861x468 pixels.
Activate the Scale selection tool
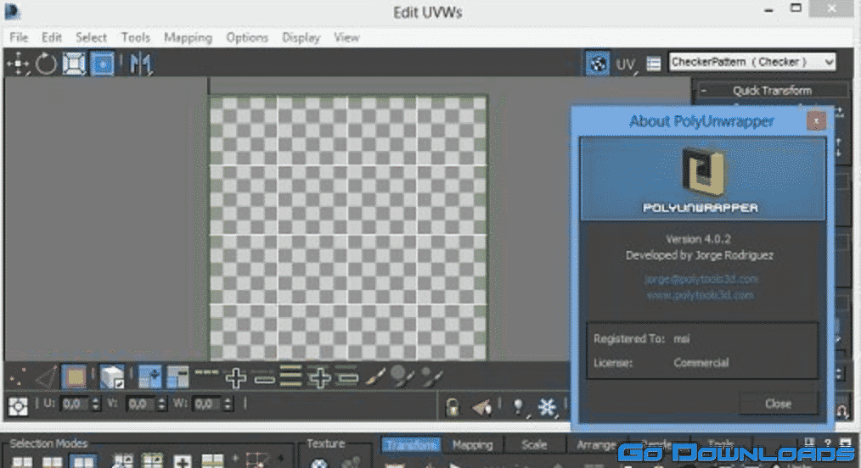74,64
